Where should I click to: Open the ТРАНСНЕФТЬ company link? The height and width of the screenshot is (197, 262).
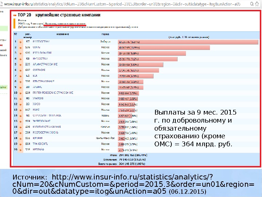[x=40, y=144]
